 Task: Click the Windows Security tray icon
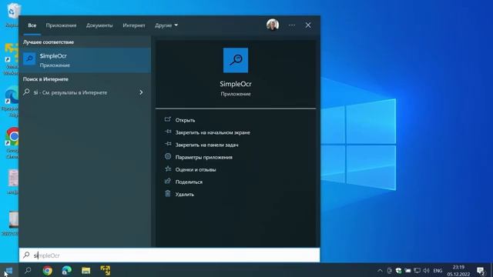point(398,270)
